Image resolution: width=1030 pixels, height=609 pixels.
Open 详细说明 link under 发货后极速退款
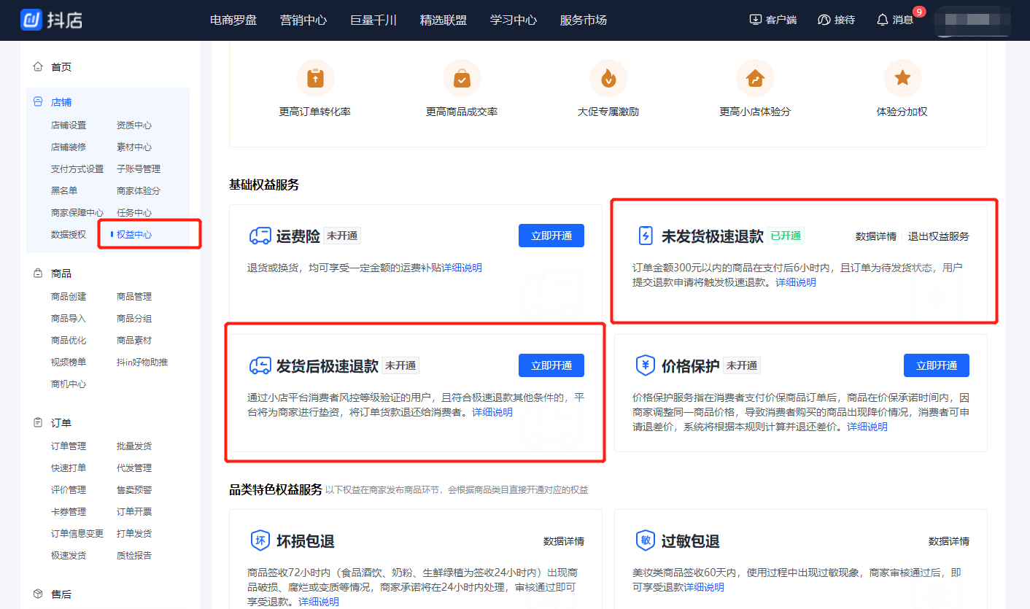(492, 412)
